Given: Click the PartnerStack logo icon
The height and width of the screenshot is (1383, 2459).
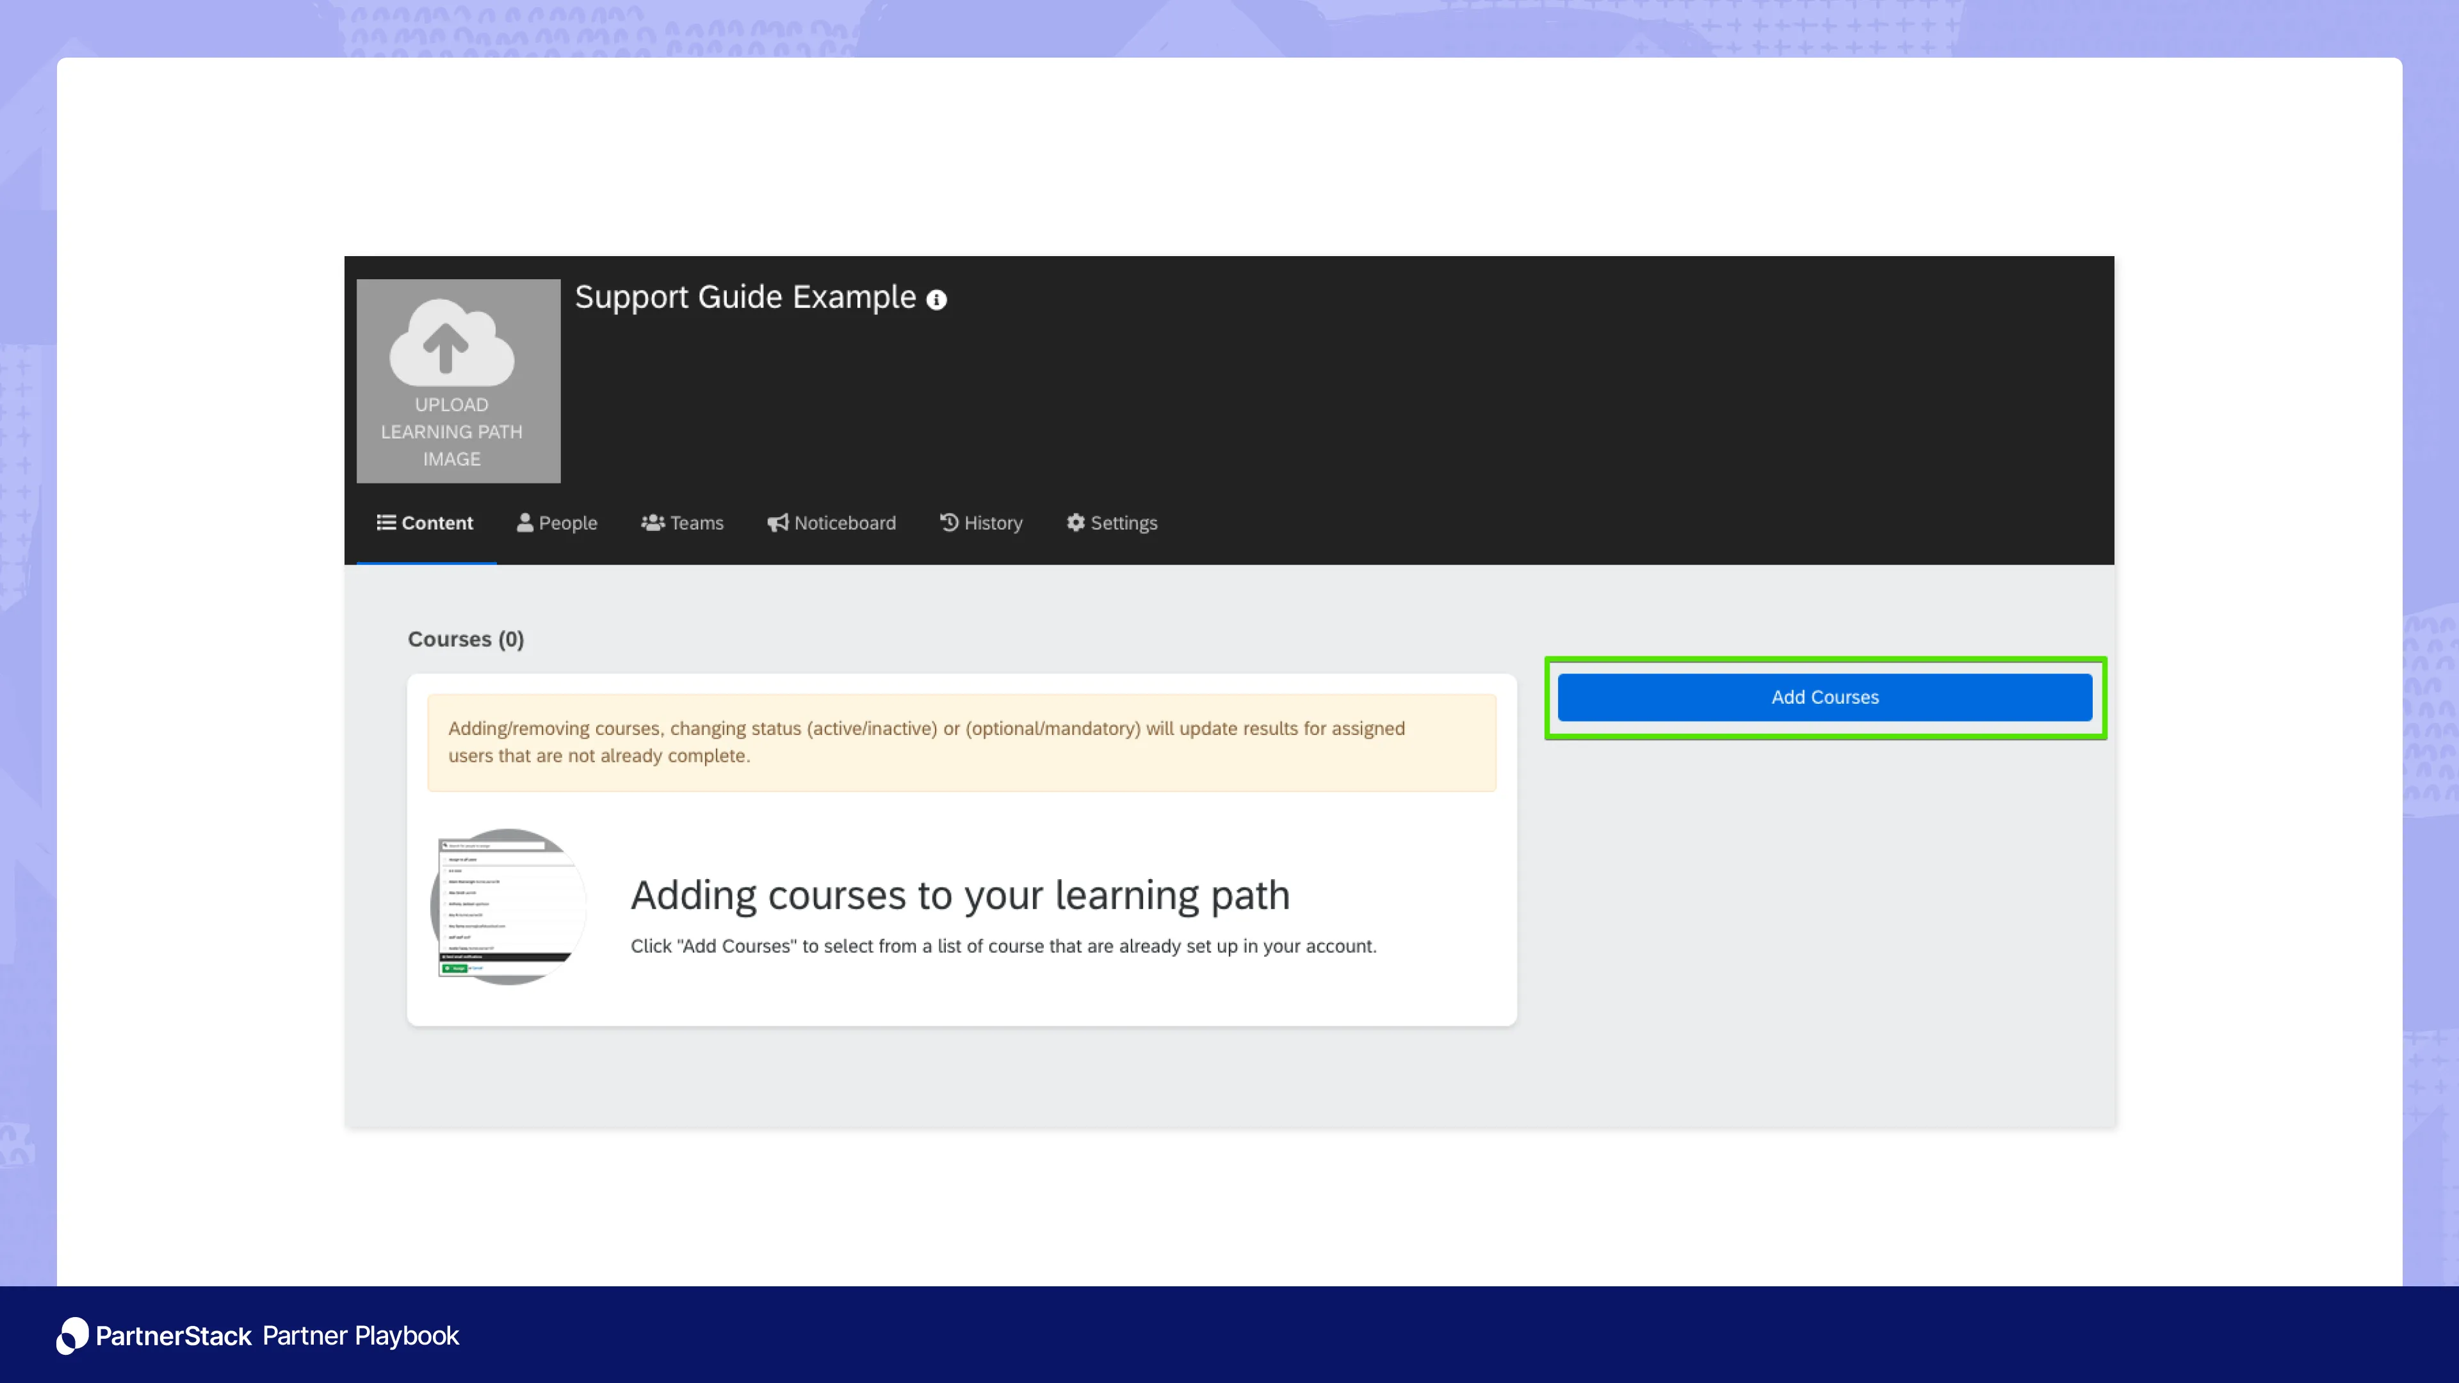Looking at the screenshot, I should tap(72, 1335).
